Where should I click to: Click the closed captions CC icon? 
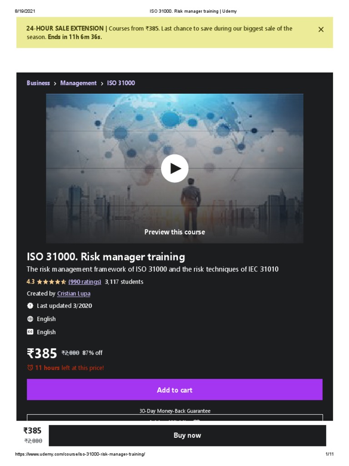click(30, 332)
